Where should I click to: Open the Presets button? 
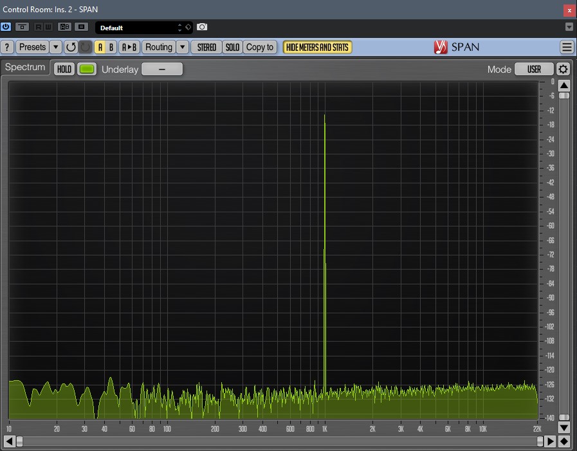[x=32, y=47]
